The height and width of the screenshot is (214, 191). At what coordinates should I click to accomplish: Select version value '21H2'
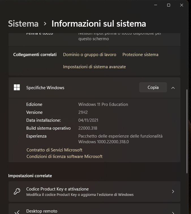point(83,112)
